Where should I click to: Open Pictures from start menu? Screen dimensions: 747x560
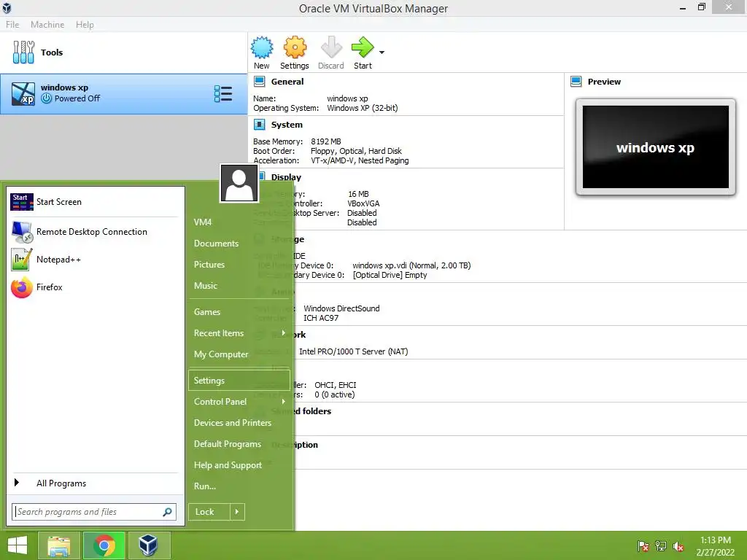(x=239, y=264)
